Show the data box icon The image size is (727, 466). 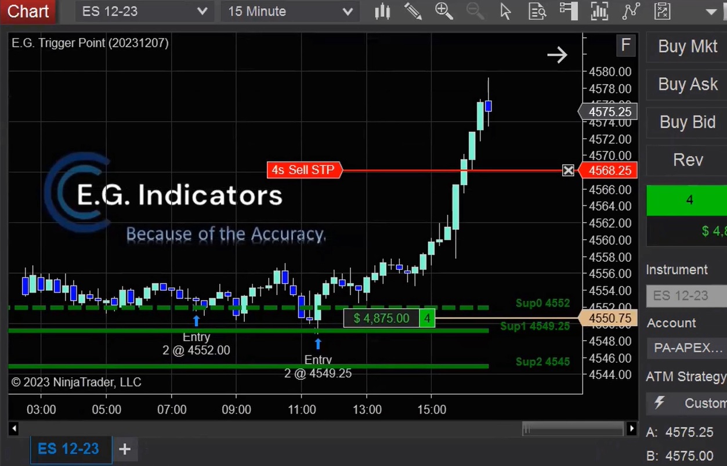tap(537, 11)
